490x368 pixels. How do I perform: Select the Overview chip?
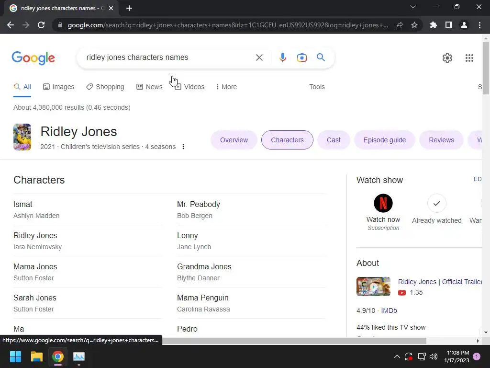point(234,140)
